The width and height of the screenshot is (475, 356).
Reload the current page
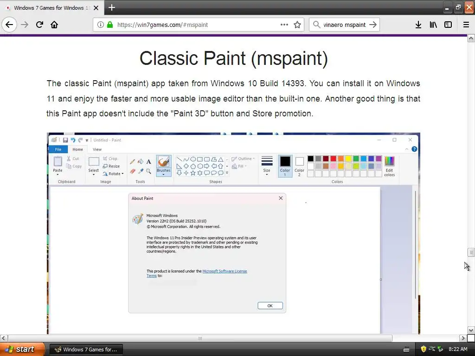39,25
